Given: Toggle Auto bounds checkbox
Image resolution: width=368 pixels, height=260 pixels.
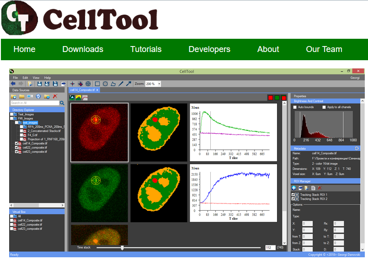Looking at the screenshot, I should tap(295, 107).
